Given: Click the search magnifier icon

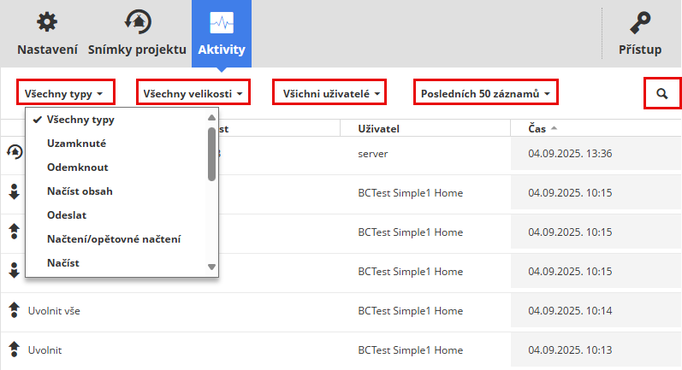Looking at the screenshot, I should (662, 93).
